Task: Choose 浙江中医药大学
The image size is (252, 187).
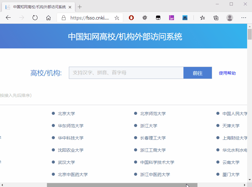Action: pos(155,175)
